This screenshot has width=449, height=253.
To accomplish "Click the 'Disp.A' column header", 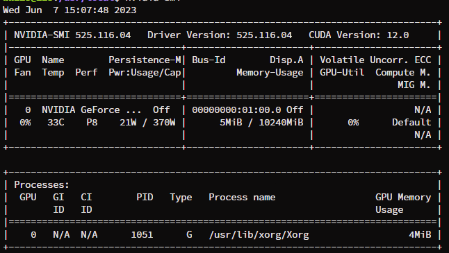I will [x=286, y=60].
